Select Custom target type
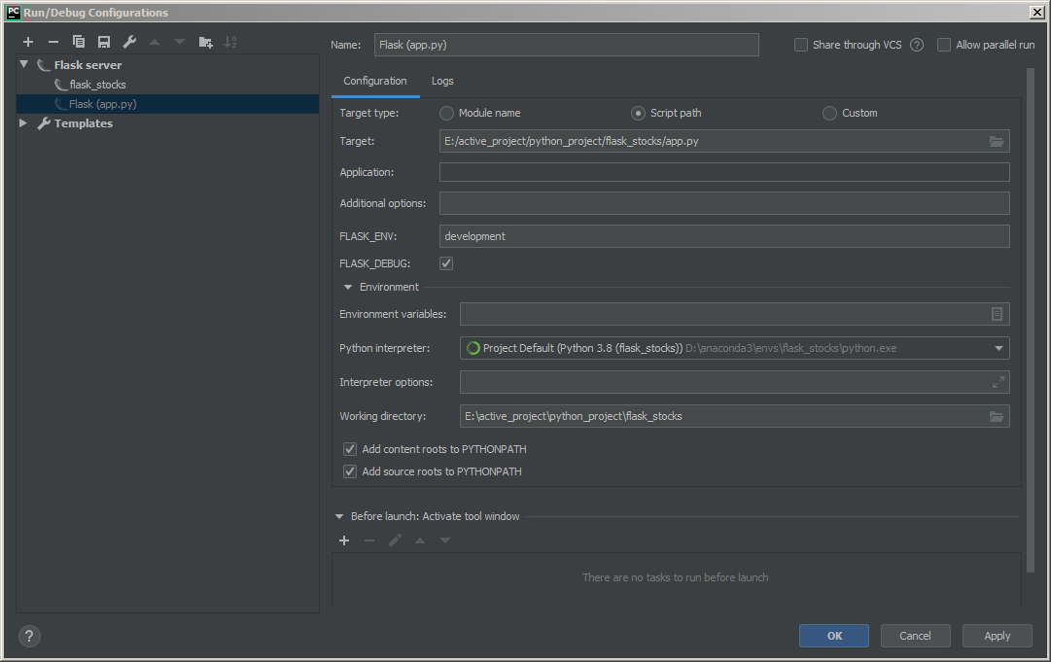This screenshot has height=662, width=1051. pyautogui.click(x=829, y=113)
